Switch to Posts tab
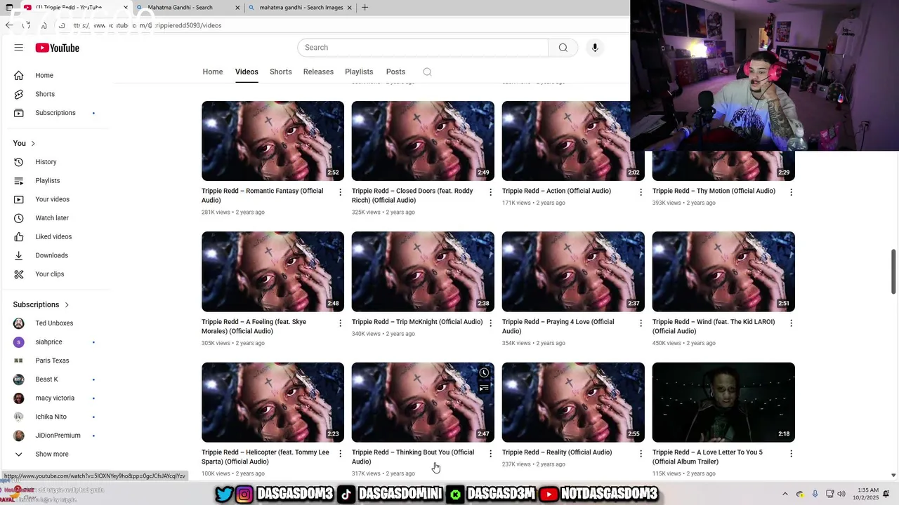This screenshot has width=899, height=505. (x=395, y=72)
